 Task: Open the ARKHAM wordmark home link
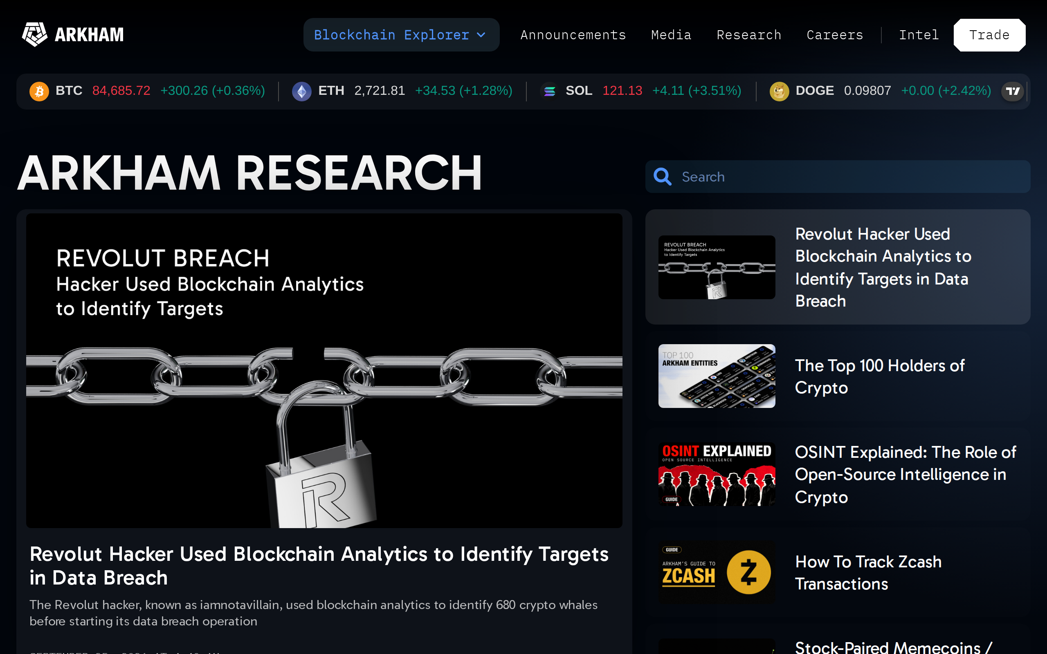tap(89, 35)
